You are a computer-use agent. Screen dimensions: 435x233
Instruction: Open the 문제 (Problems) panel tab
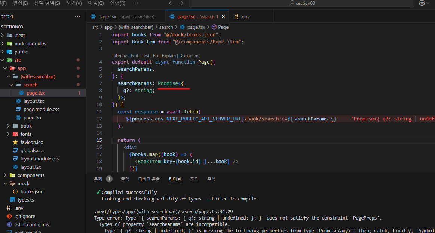pos(103,179)
